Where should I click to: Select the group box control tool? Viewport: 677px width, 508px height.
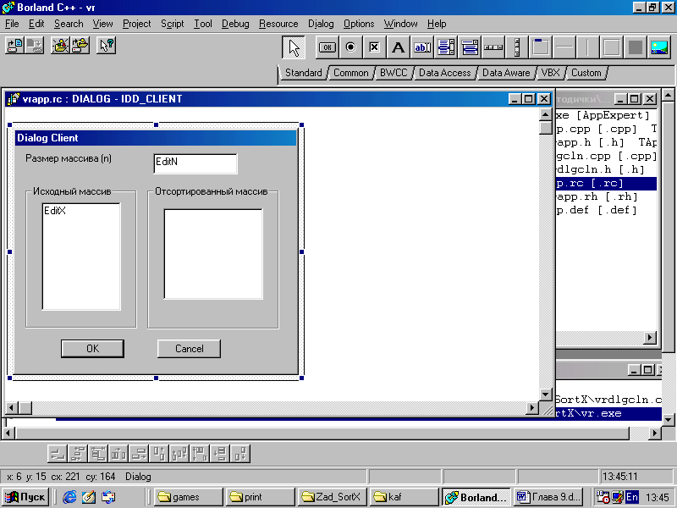tap(541, 47)
